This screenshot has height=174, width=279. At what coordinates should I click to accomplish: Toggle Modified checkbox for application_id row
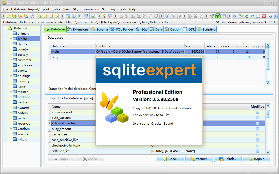(257, 112)
